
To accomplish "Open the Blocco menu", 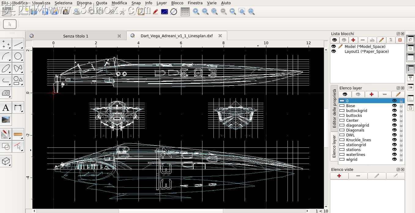I will click(177, 3).
